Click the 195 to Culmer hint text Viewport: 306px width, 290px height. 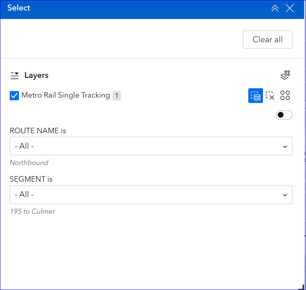point(33,211)
